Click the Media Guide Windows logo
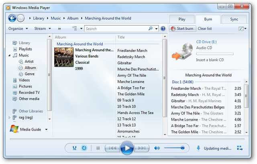 pos(14,129)
